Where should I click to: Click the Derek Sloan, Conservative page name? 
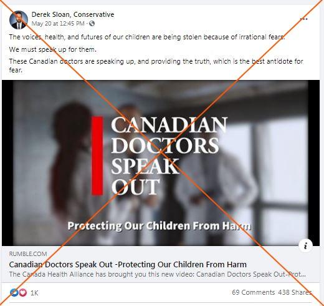click(73, 14)
